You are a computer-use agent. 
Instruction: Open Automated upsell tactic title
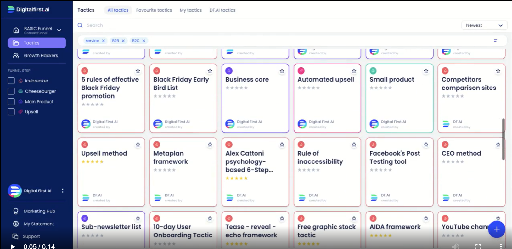tap(326, 80)
